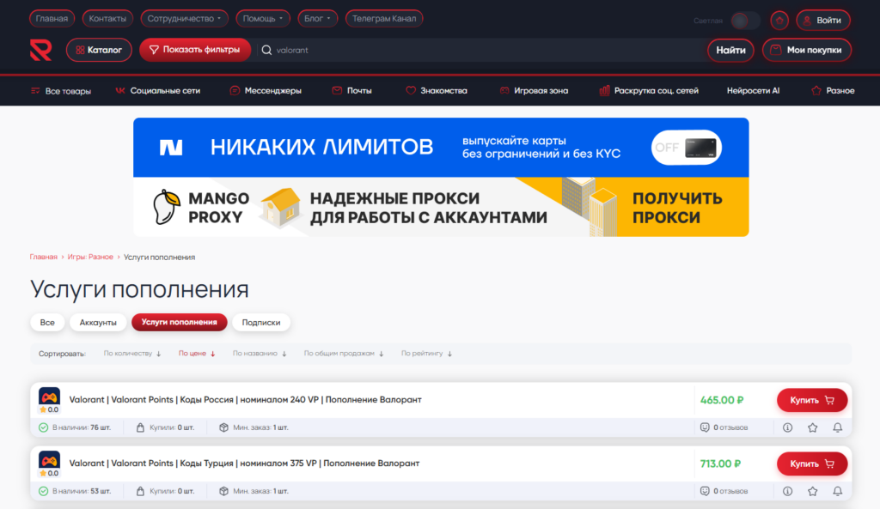Switch to Все filter tab
This screenshot has height=509, width=880.
pyautogui.click(x=47, y=323)
